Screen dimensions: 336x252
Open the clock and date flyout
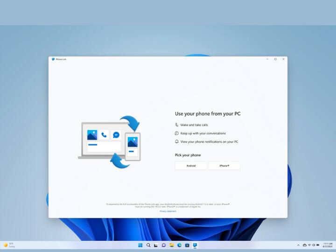pyautogui.click(x=328, y=245)
